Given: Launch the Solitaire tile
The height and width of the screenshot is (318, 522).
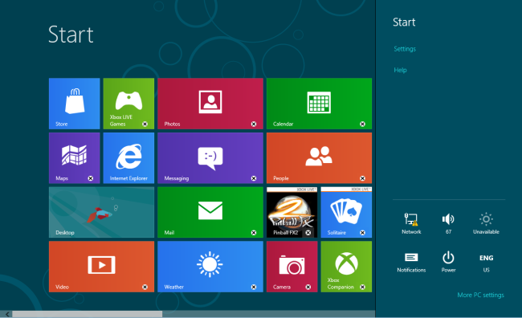Looking at the screenshot, I should (x=346, y=213).
